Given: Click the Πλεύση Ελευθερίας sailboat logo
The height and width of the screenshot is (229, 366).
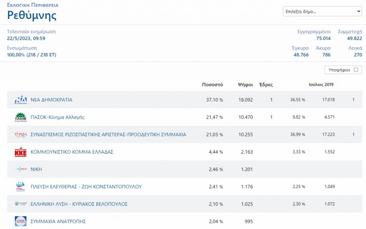Looking at the screenshot, I should click(x=20, y=187).
